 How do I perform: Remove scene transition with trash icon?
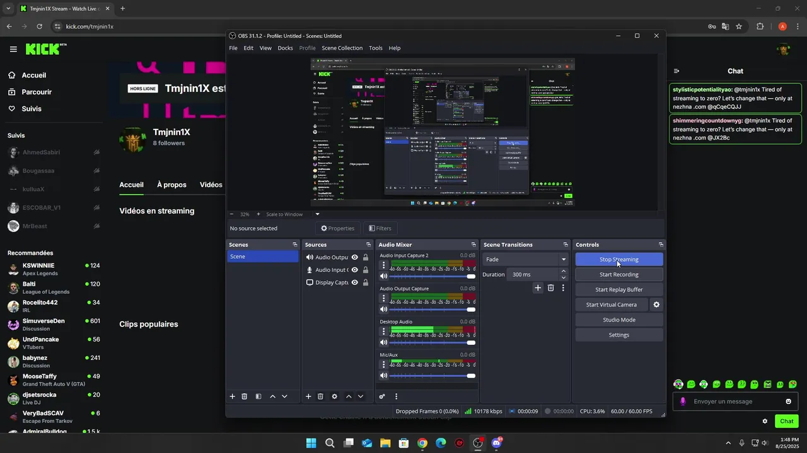click(x=550, y=288)
